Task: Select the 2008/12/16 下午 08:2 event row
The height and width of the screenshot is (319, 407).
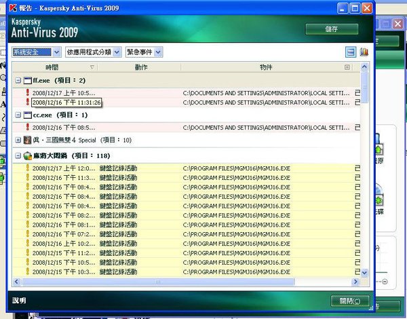Action: pyautogui.click(x=187, y=215)
